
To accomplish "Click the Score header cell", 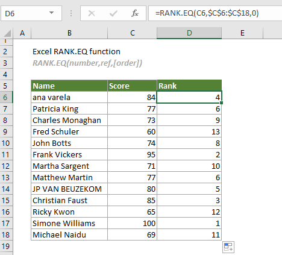I will pos(132,86).
